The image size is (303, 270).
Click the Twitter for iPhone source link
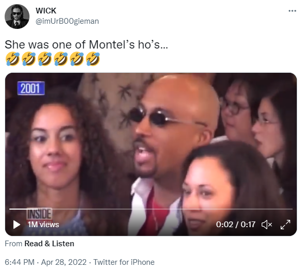tap(124, 262)
